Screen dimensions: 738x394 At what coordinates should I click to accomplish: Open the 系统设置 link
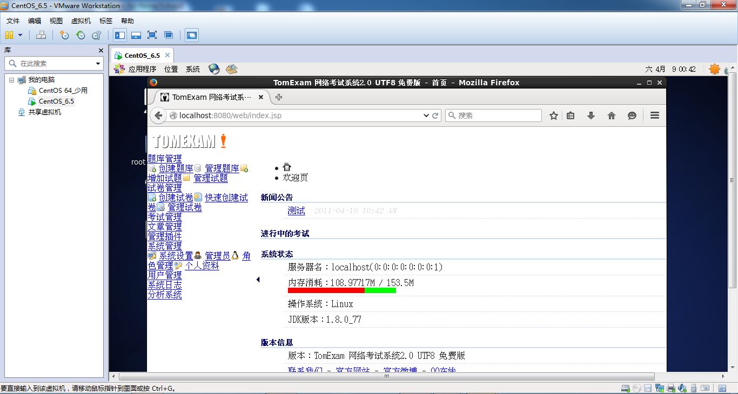tap(176, 256)
